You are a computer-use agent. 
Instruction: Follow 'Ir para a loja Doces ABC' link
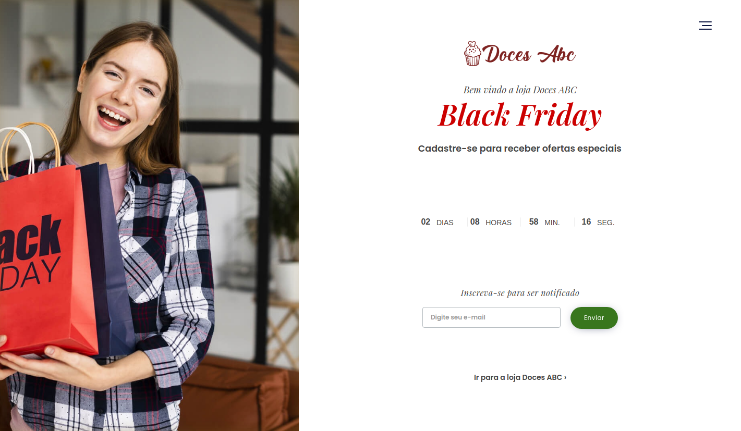[x=520, y=377]
